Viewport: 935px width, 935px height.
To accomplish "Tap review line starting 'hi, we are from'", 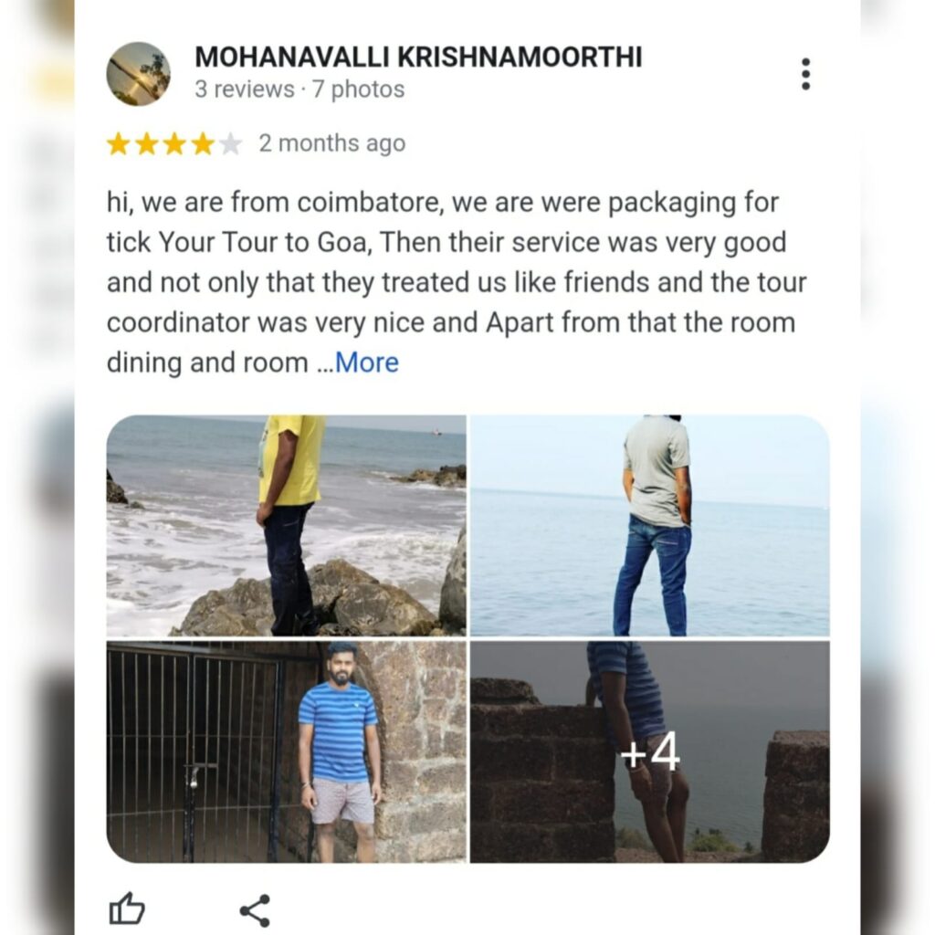I will 443,203.
